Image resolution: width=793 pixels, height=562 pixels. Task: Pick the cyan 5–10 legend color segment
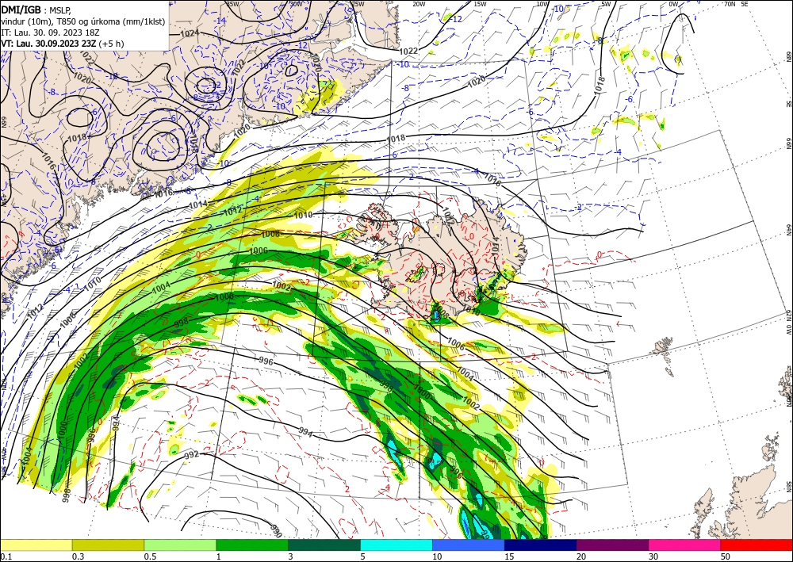(x=396, y=545)
